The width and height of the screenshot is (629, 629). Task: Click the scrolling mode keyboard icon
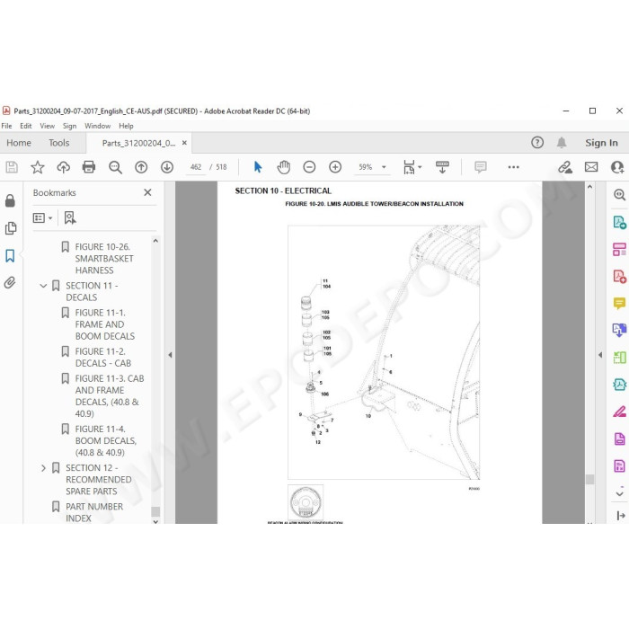click(x=442, y=167)
